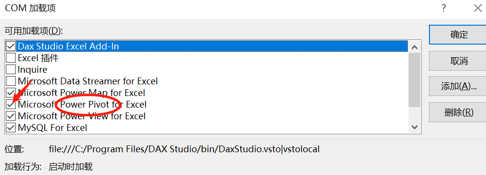Check Microsoft Data Streamer for Excel box
486x175 pixels.
11,81
